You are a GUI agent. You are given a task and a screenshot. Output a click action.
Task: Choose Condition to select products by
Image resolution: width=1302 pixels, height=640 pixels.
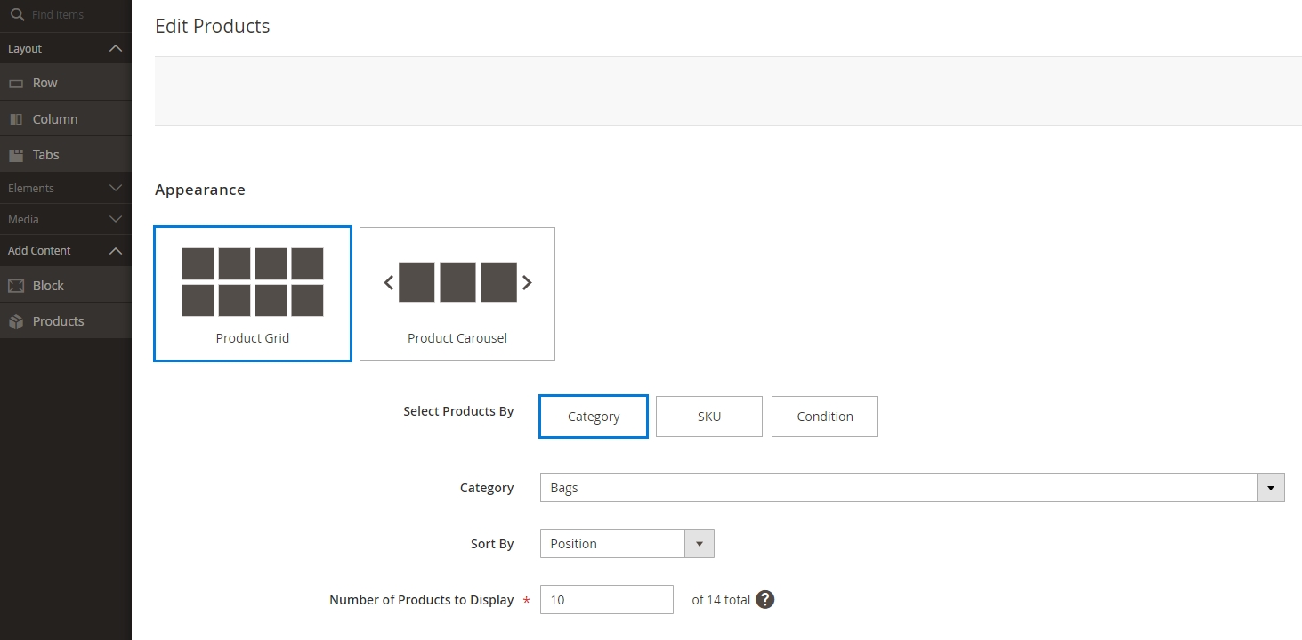(824, 416)
